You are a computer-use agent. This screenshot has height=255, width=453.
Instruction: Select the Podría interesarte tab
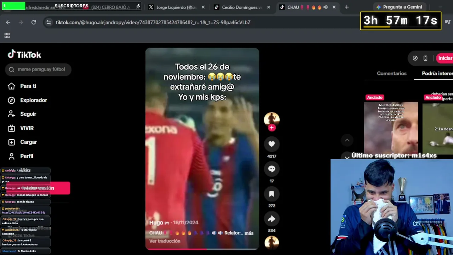click(437, 73)
